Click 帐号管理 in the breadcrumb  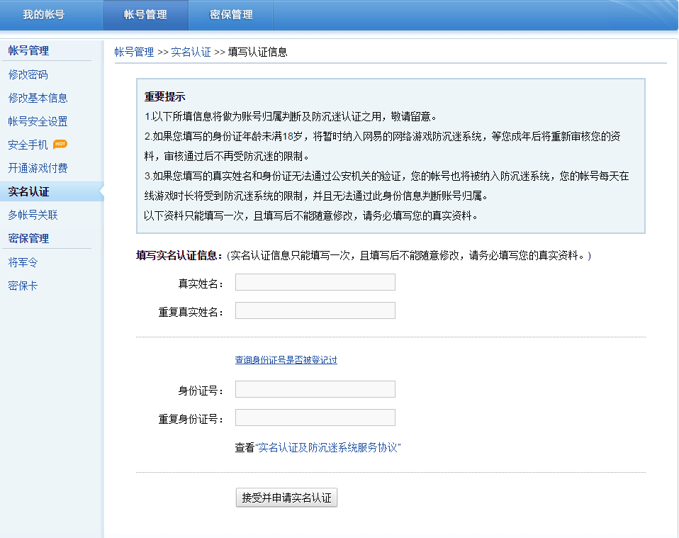pyautogui.click(x=134, y=52)
